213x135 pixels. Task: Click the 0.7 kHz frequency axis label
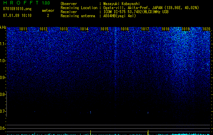coord(3,111)
